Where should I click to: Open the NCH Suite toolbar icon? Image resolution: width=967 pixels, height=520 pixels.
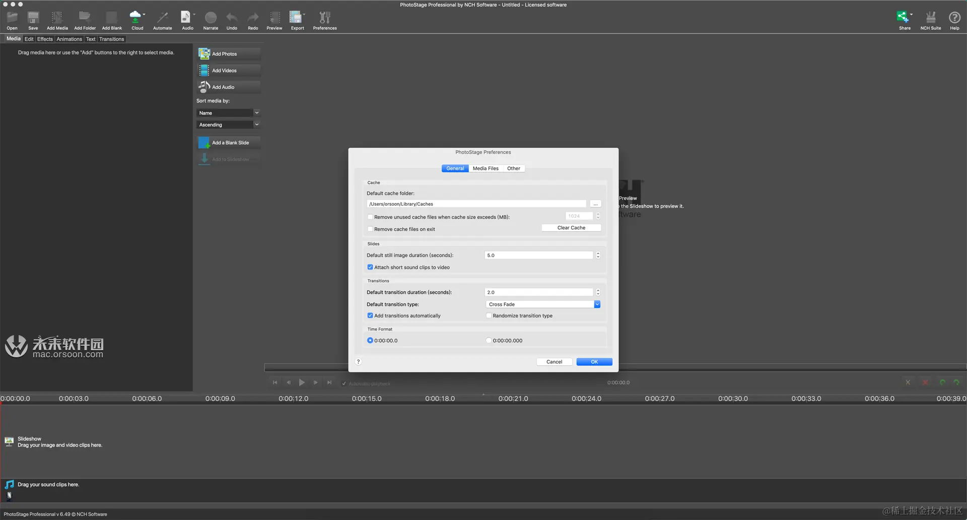pyautogui.click(x=931, y=21)
